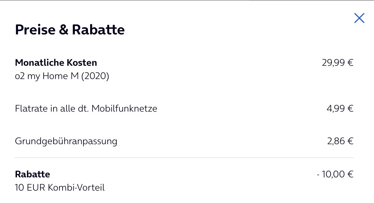Select the Flatrate in alle dt. Mobilfunknetze row
The image size is (374, 203).
click(x=86, y=108)
